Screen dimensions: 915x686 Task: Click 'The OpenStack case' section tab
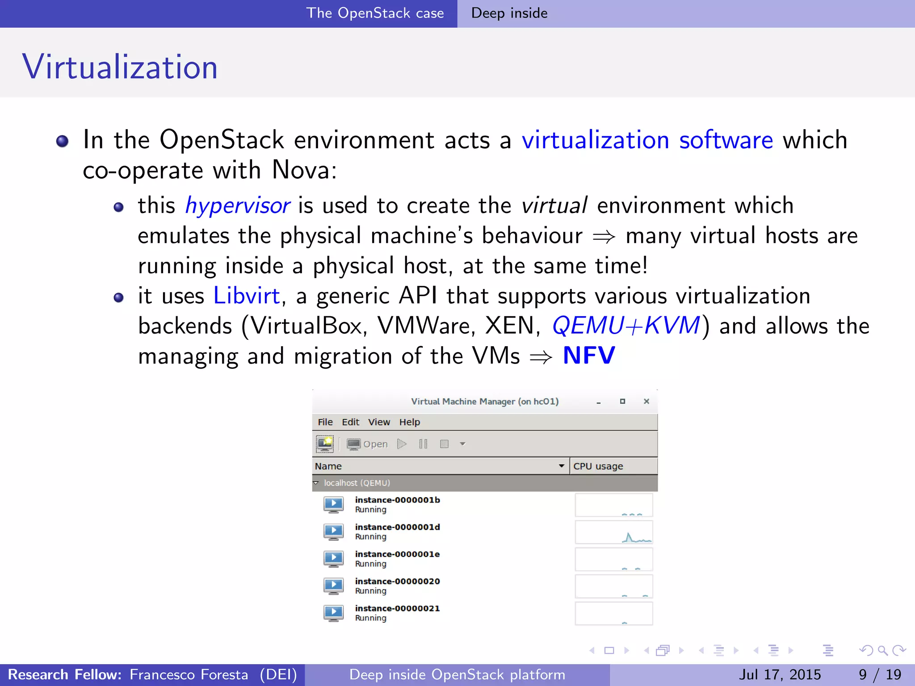pos(375,13)
